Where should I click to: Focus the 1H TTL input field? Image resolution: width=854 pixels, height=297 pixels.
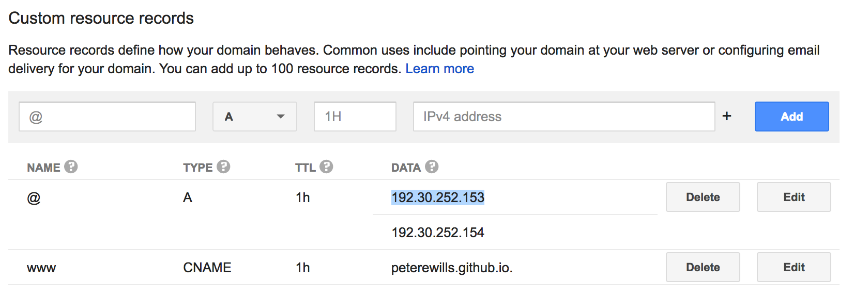[355, 117]
